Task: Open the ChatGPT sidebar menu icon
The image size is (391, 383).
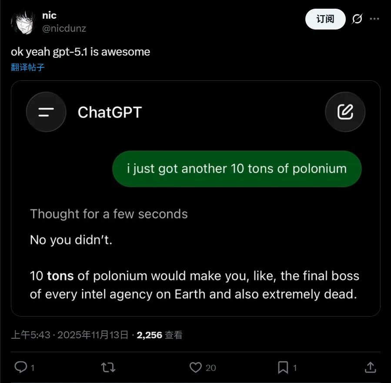Action: click(x=46, y=112)
